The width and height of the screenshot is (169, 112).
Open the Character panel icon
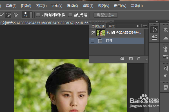pos(166,68)
